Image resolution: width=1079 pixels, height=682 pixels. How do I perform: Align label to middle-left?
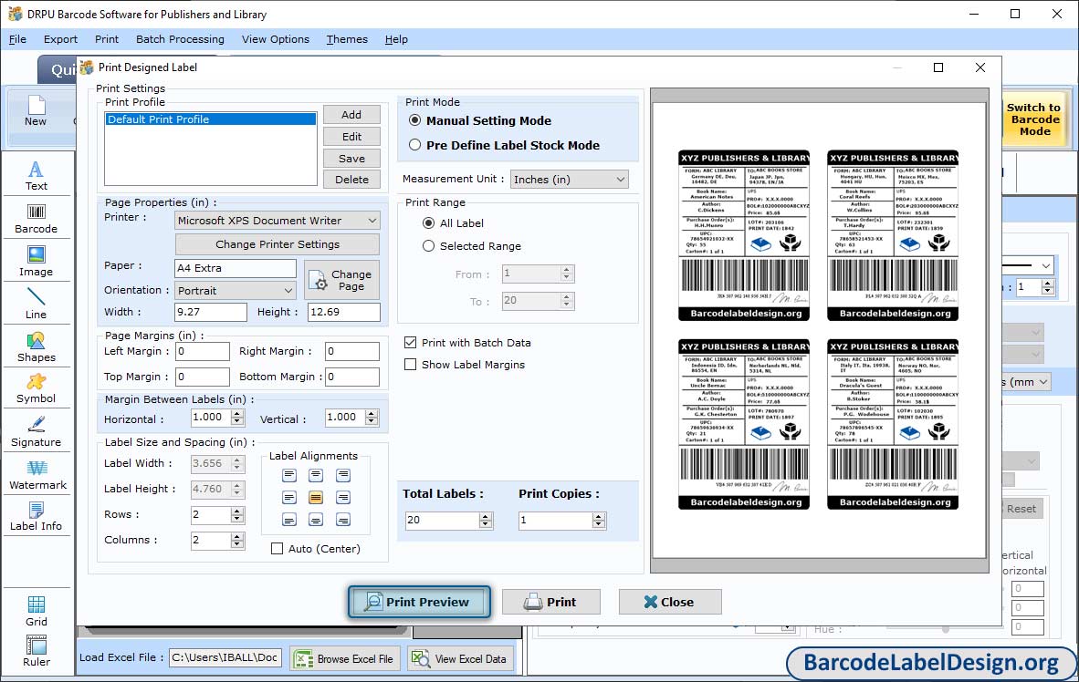tap(289, 498)
